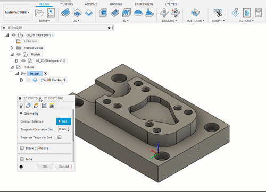
Task: Select the Hole Recognition tool icon
Action: (x=176, y=13)
